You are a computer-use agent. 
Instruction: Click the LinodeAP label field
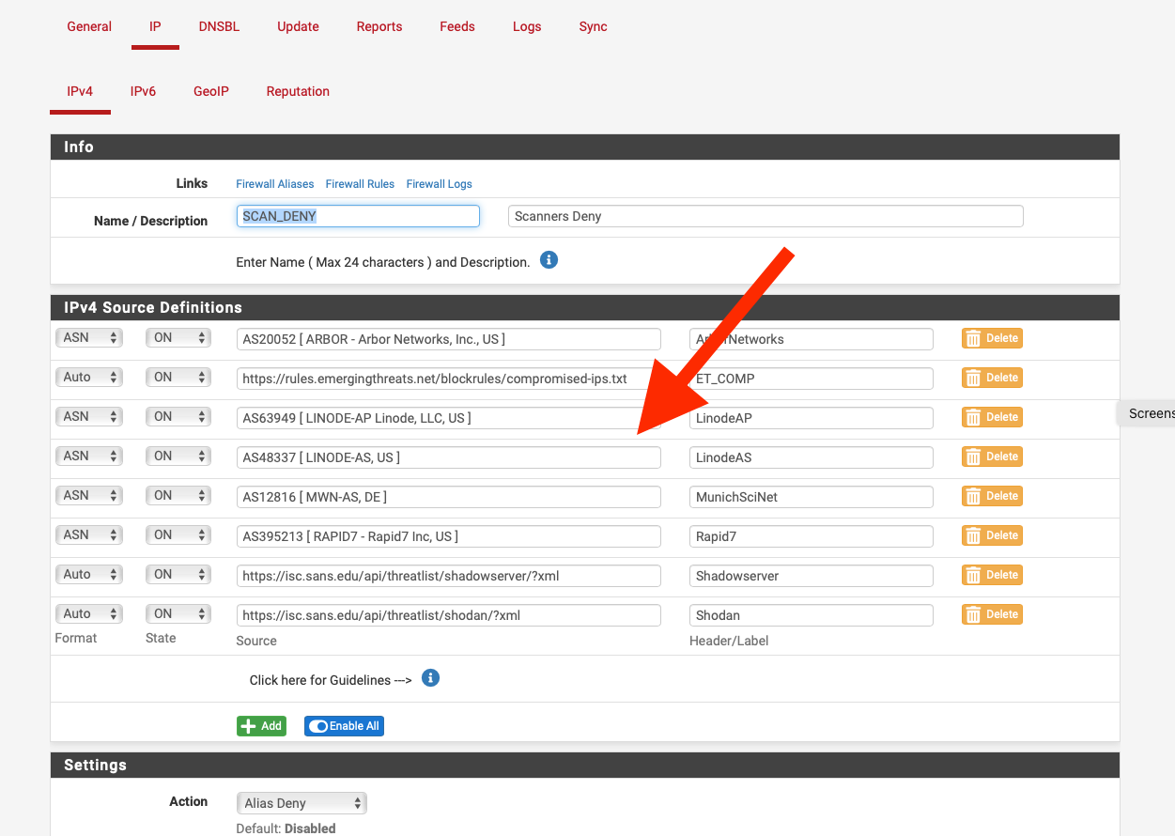click(x=812, y=418)
